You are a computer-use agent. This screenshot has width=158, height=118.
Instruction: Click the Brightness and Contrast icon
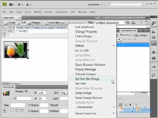(x=131, y=105)
